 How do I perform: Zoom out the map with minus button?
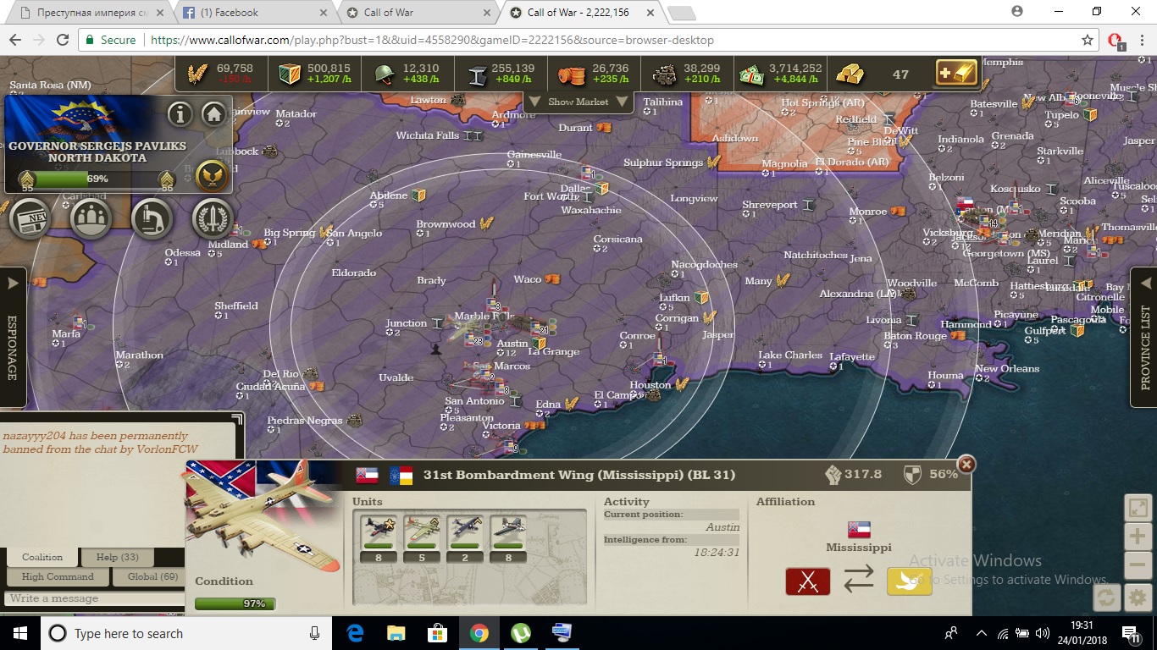coord(1137,565)
